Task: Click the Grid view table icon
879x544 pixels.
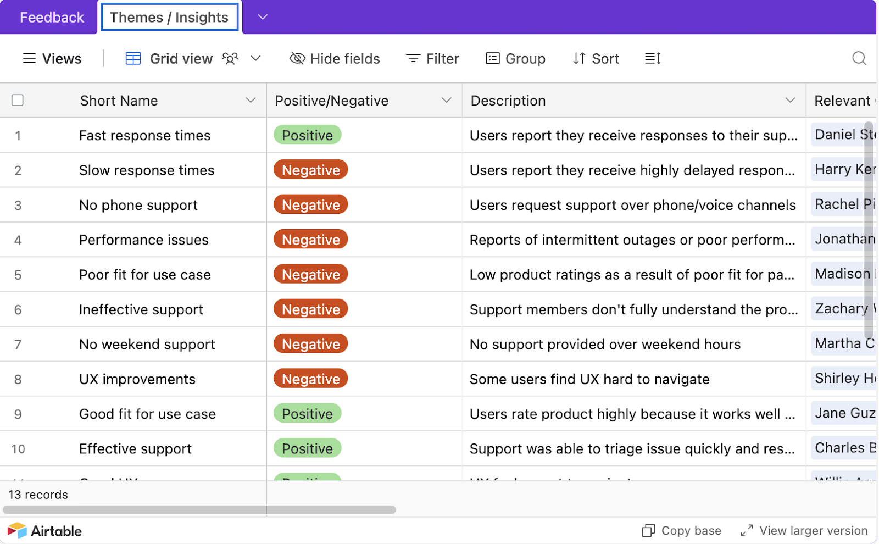Action: pyautogui.click(x=133, y=58)
